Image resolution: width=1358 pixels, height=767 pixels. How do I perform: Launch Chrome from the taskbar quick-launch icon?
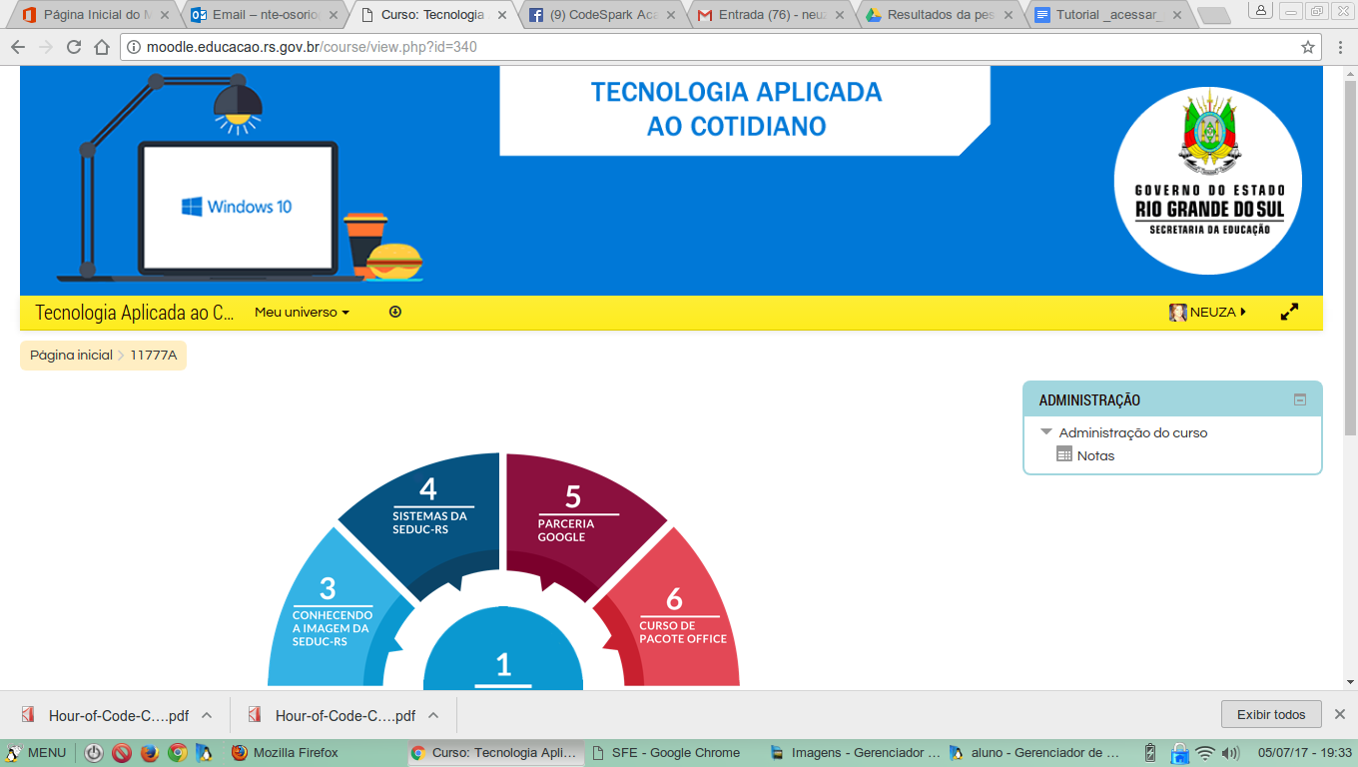point(178,753)
